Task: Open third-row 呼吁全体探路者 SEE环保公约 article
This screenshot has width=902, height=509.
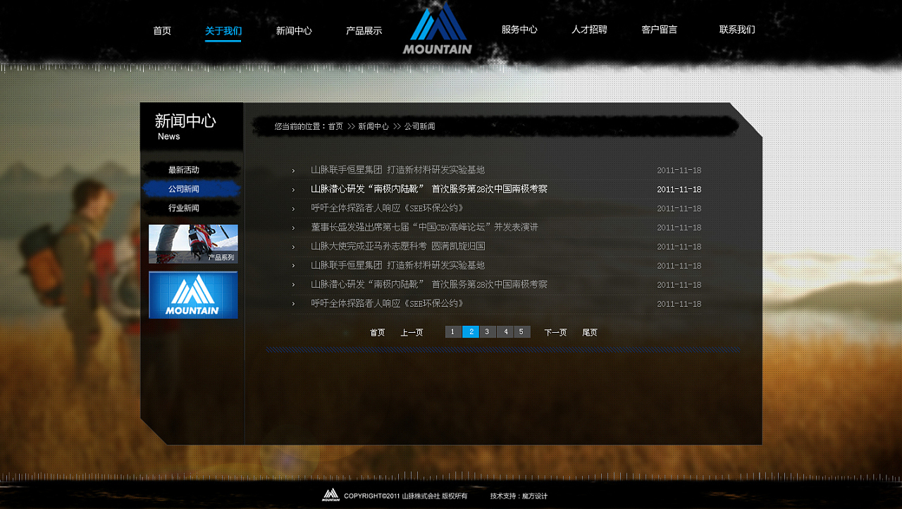Action: click(x=388, y=208)
